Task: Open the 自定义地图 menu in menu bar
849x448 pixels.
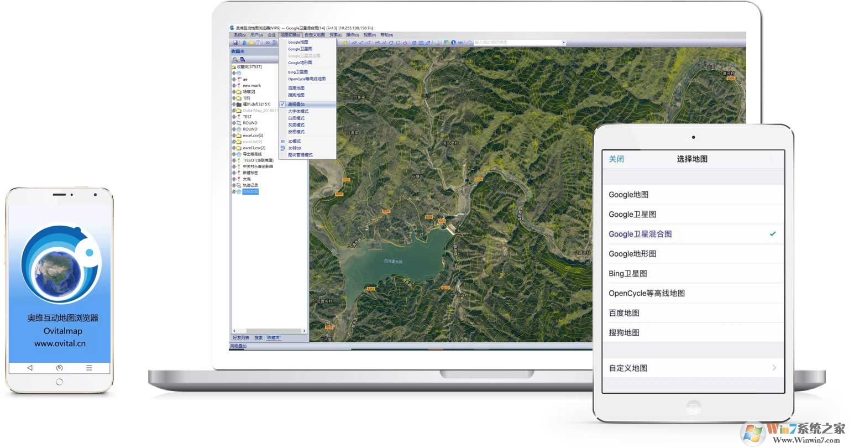Action: point(315,35)
